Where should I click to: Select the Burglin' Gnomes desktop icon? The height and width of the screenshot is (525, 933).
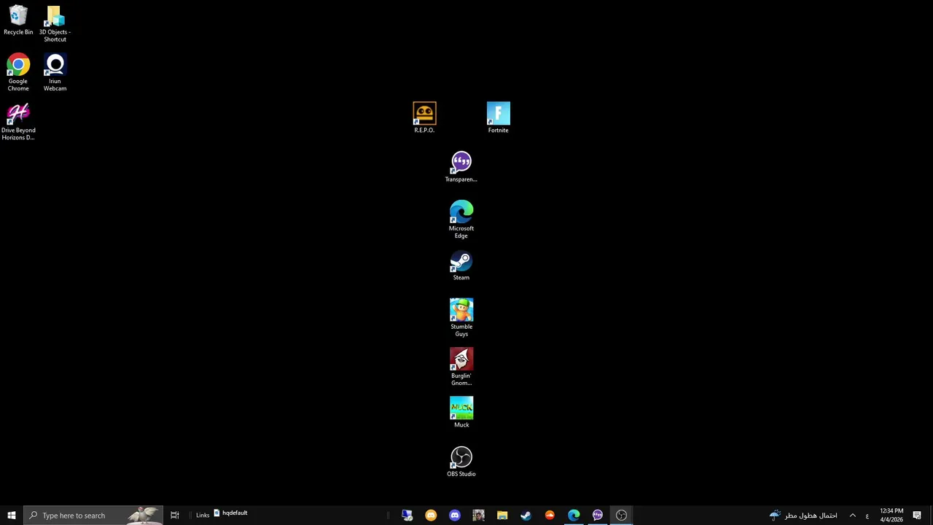coord(461,367)
